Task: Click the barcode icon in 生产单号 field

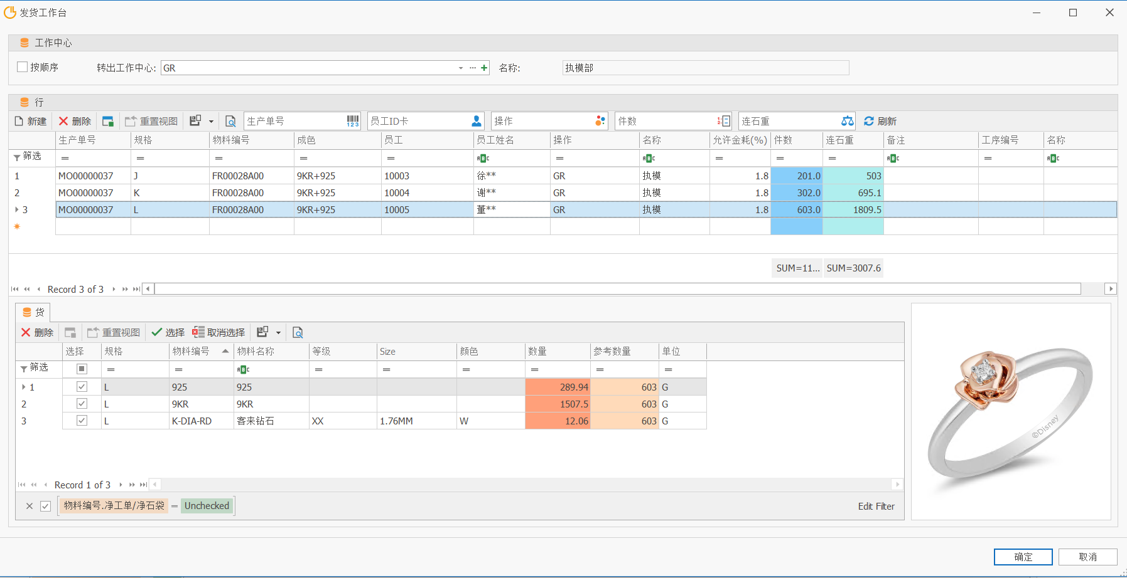Action: (352, 121)
